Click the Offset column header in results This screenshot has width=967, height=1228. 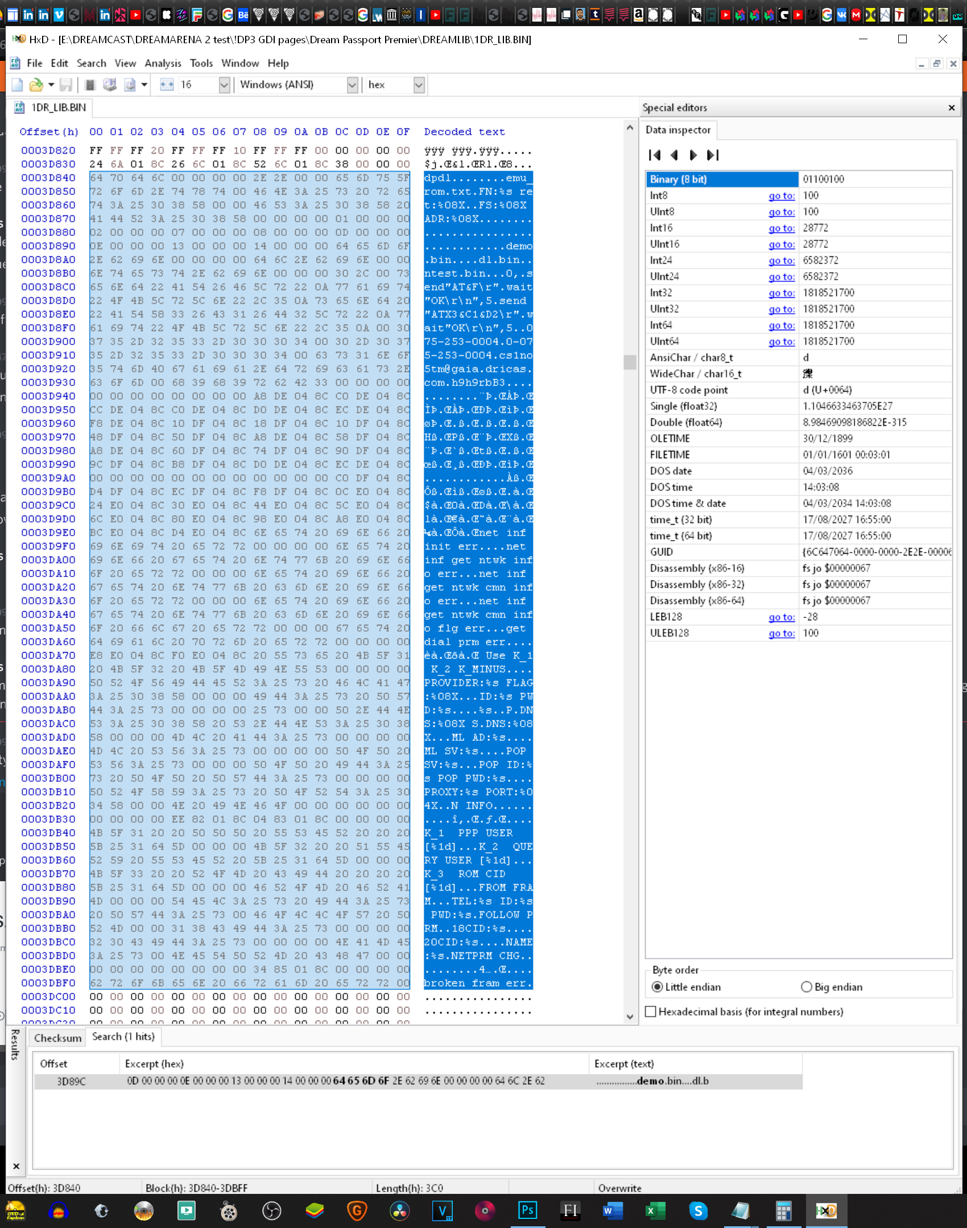pyautogui.click(x=77, y=1064)
